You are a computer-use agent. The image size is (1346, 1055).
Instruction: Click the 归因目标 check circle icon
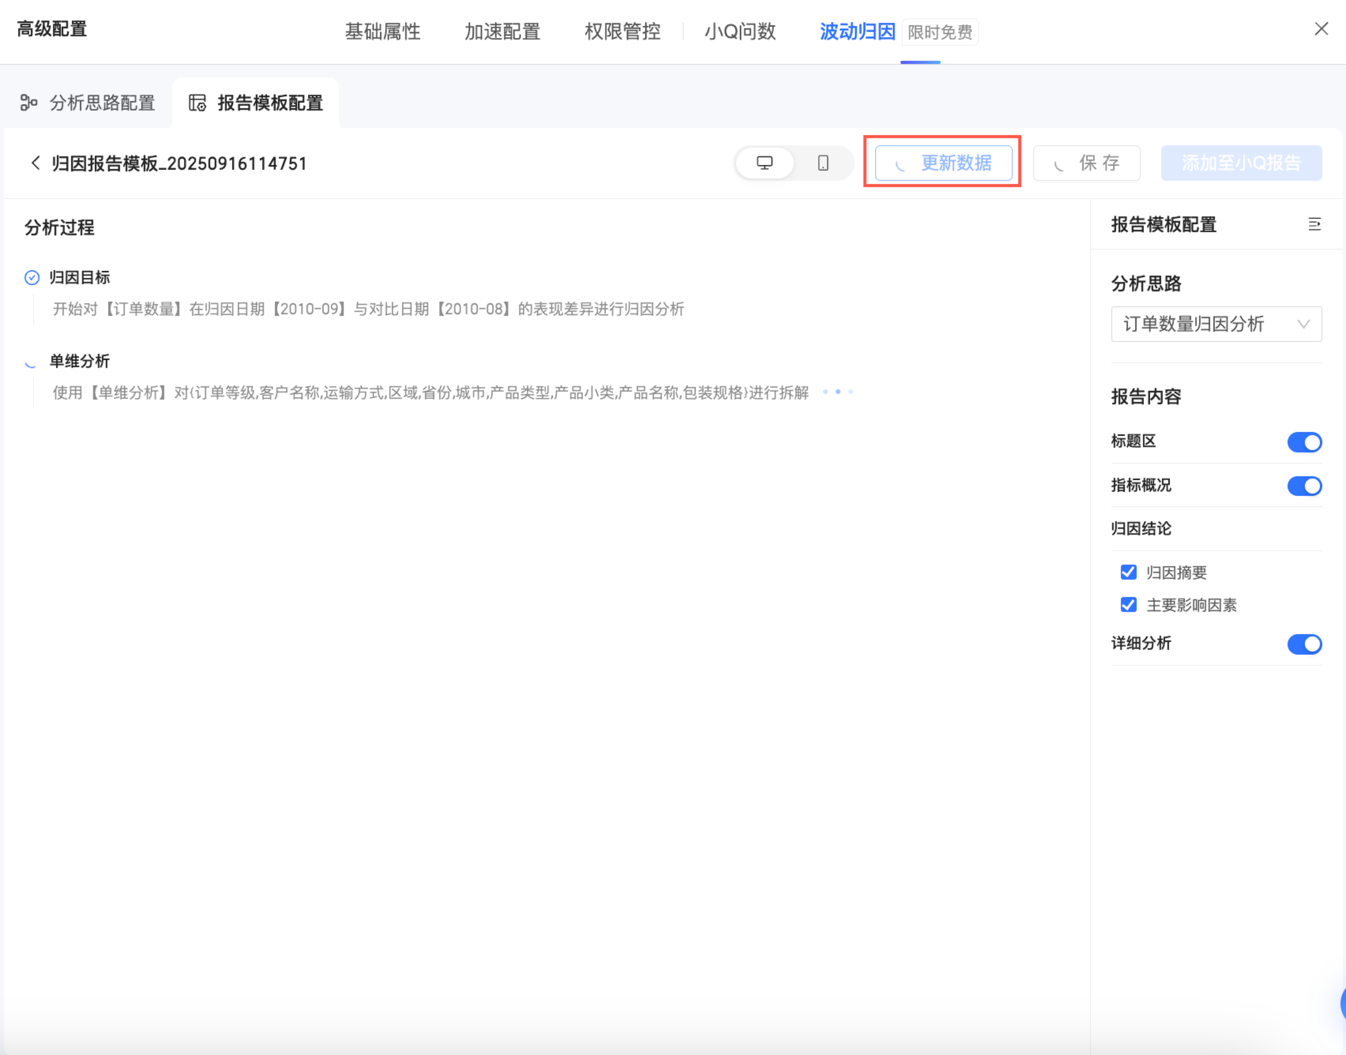click(x=32, y=278)
